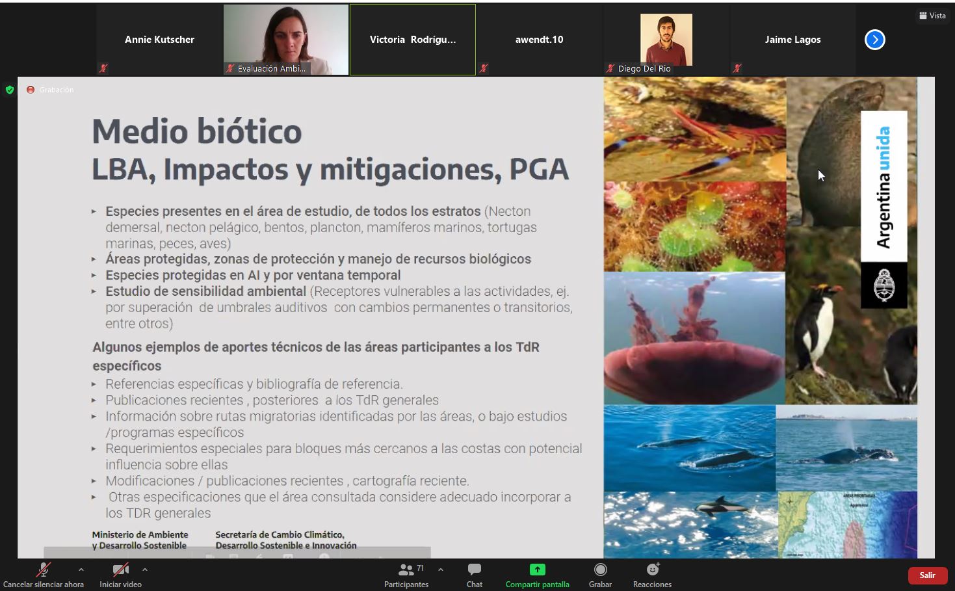Click the red Grabación recording indicator
The width and height of the screenshot is (955, 591).
[31, 90]
